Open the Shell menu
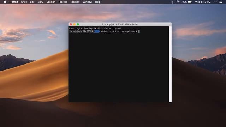 coord(24,2)
